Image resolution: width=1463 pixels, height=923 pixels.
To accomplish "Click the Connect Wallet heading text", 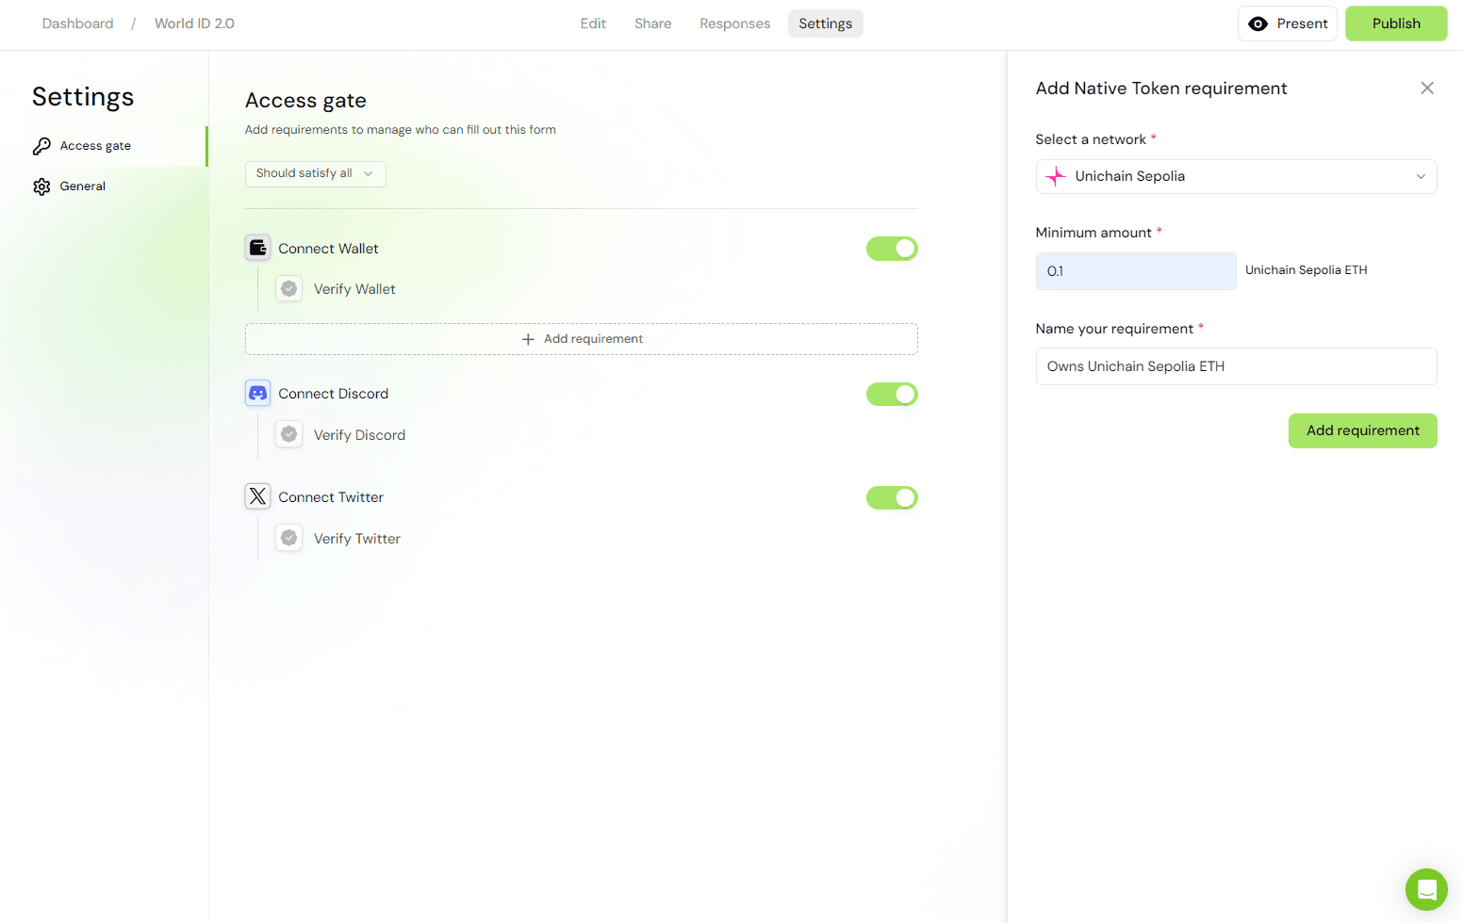I will click(328, 249).
